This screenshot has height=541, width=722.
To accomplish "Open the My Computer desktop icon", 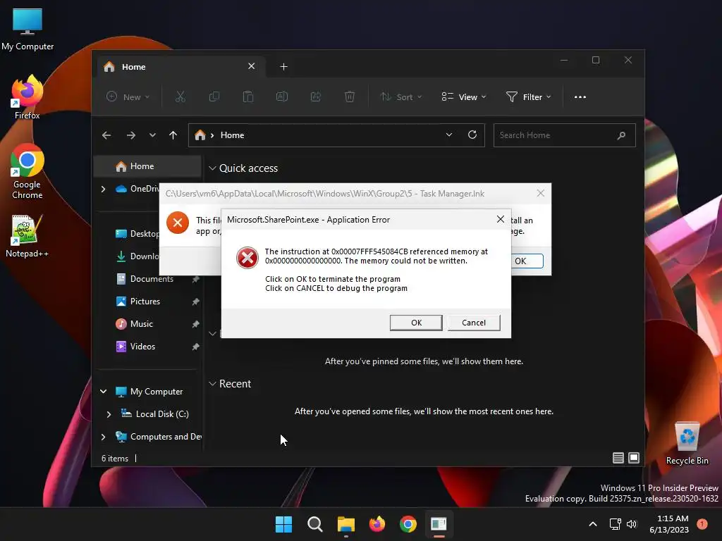I will pos(27,30).
